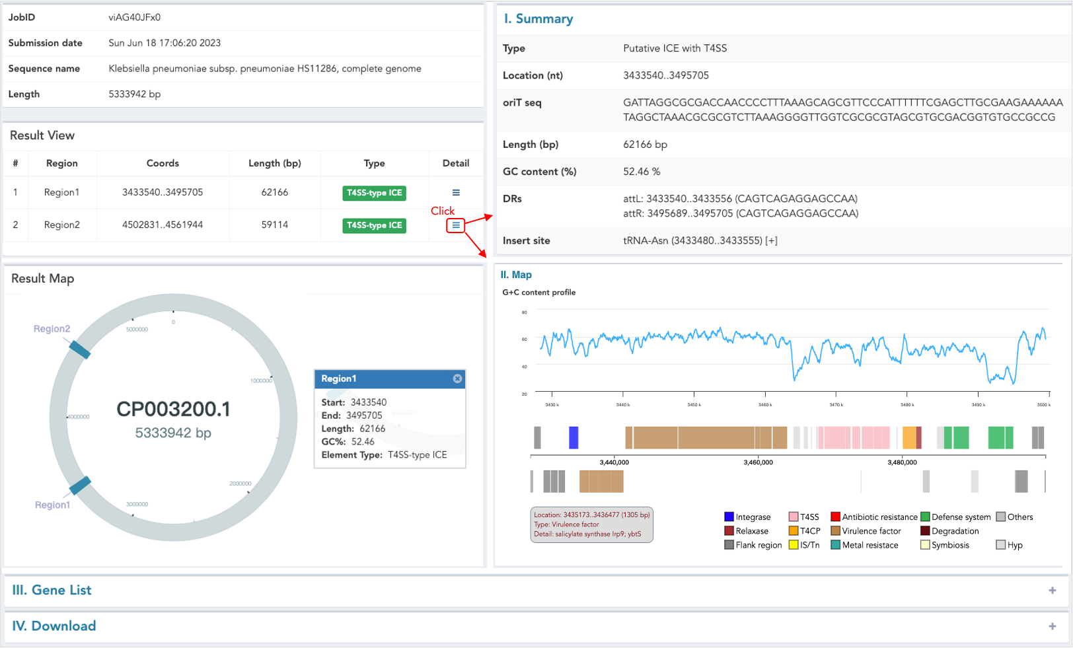Click the IS/Tn legend swatch

(794, 545)
